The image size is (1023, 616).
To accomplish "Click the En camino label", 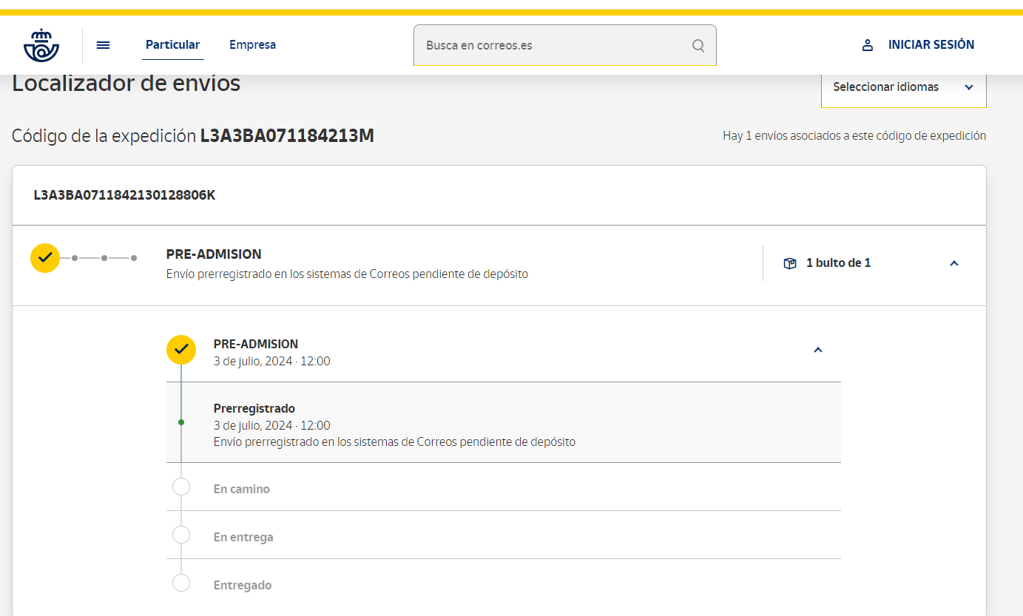I will [x=242, y=489].
